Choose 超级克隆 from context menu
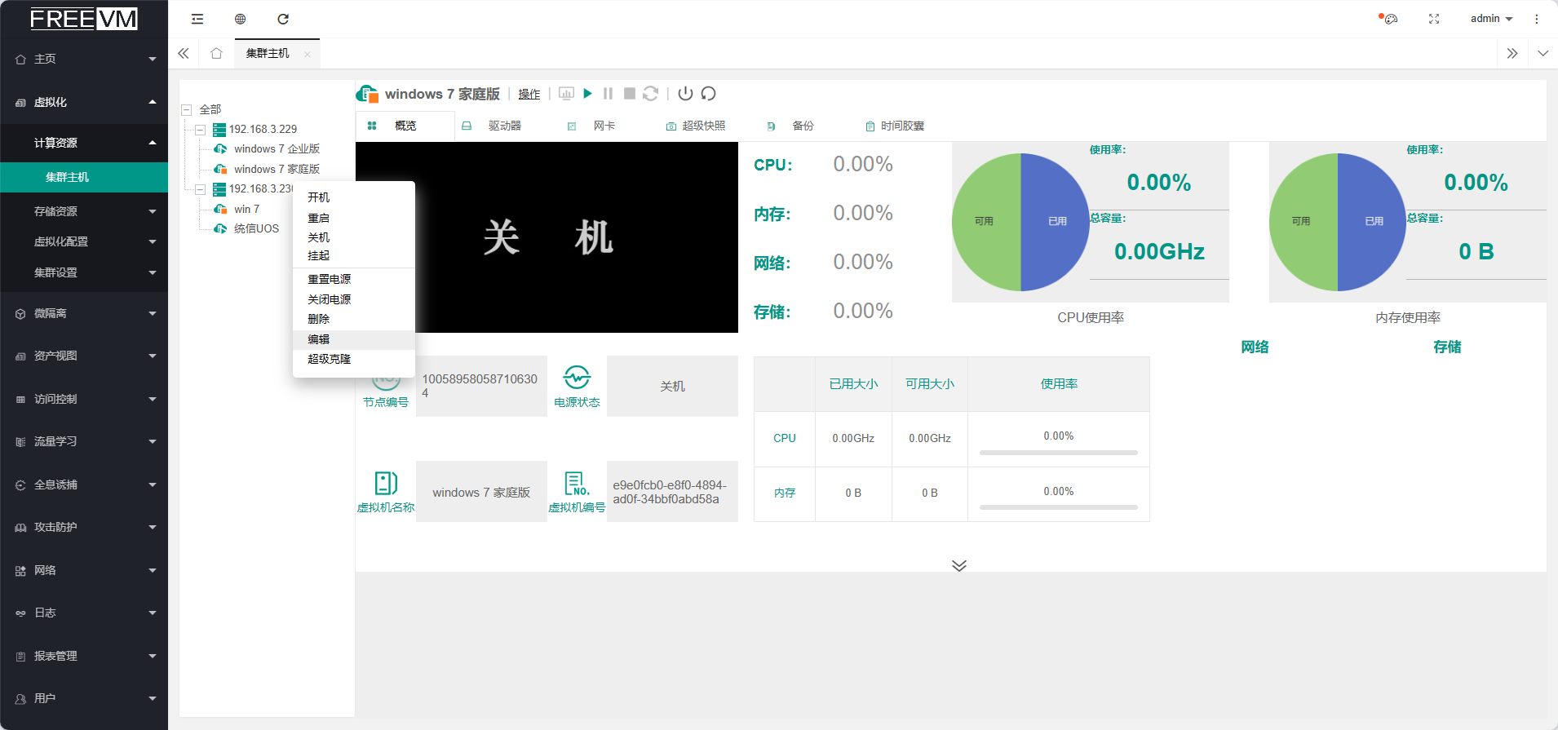The height and width of the screenshot is (730, 1558). point(353,359)
